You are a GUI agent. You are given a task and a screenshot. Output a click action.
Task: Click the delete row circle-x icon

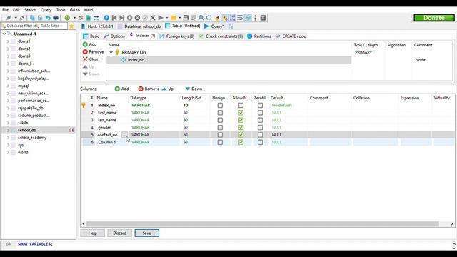pyautogui.click(x=137, y=18)
